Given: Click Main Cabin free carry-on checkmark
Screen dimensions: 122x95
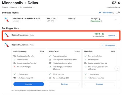Looking at the screenshot, I should (50, 74).
